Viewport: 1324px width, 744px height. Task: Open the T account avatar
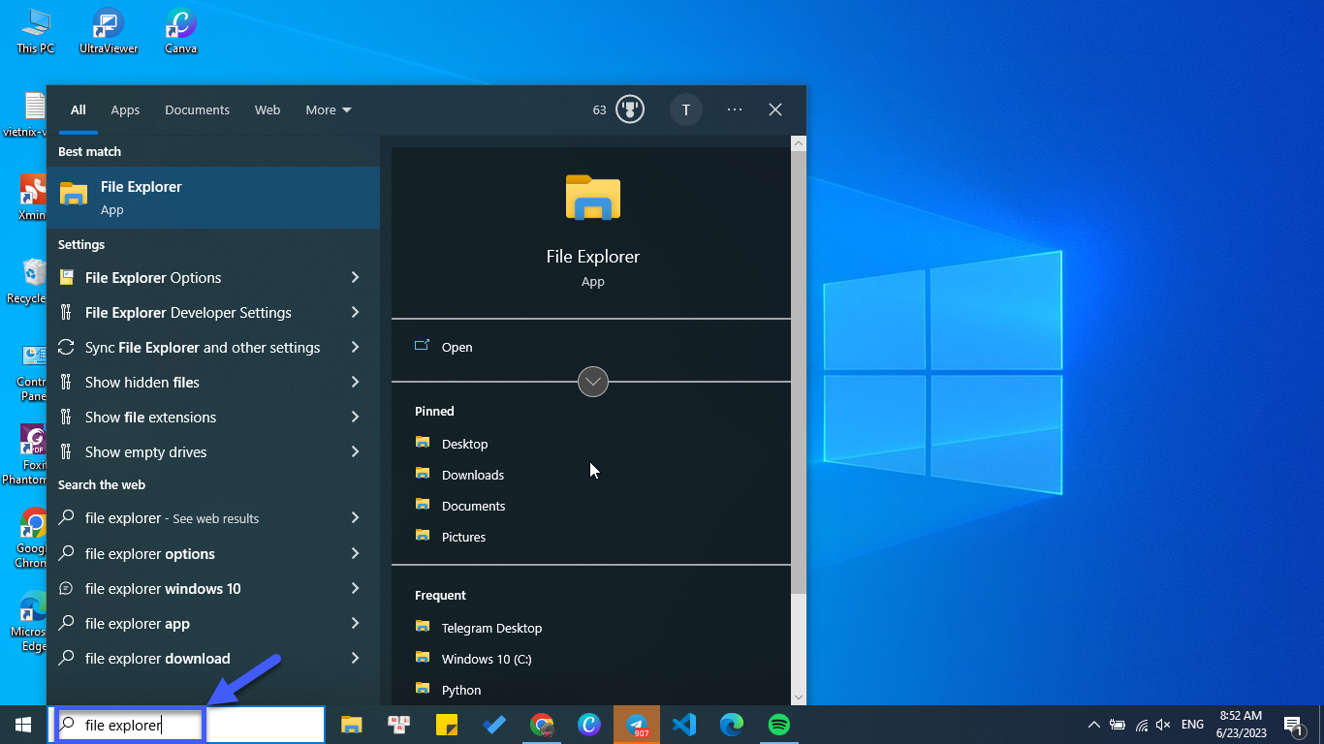(x=685, y=109)
